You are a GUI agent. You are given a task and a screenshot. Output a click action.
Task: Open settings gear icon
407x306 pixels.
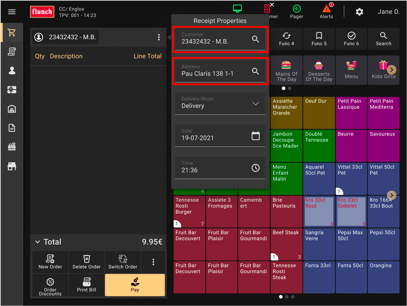click(359, 12)
